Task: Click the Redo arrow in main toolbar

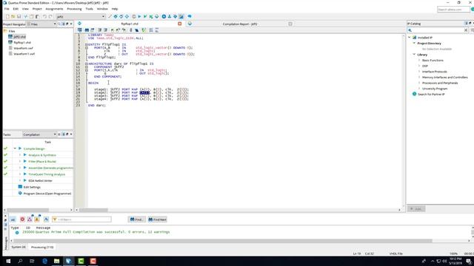Action: coord(50,16)
